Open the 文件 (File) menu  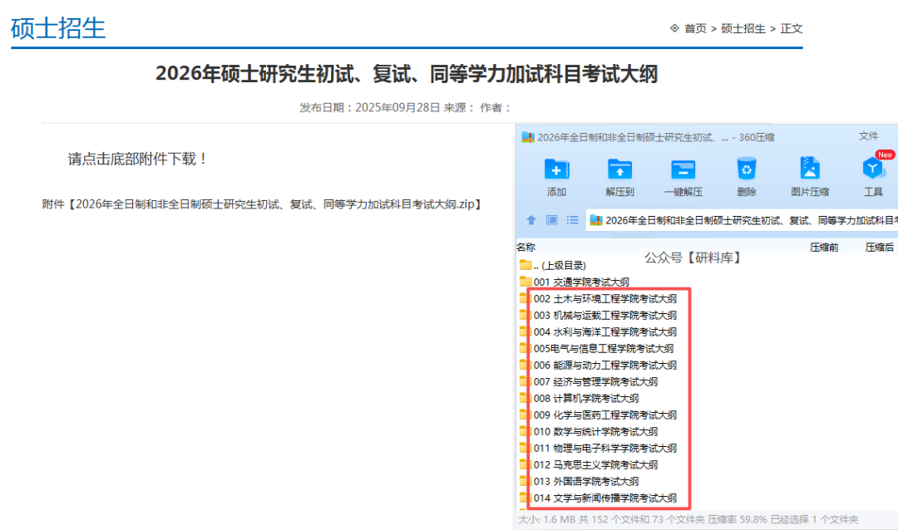[868, 136]
